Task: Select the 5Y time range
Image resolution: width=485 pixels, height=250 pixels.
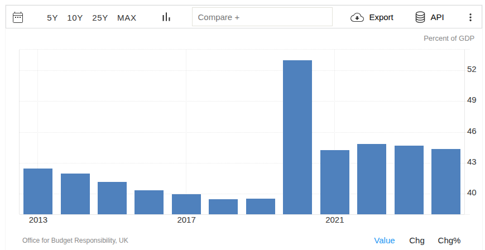Action: coord(52,18)
